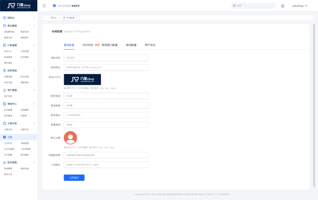Open the jidushop account dropdown
The image size is (318, 200).
coord(300,6)
